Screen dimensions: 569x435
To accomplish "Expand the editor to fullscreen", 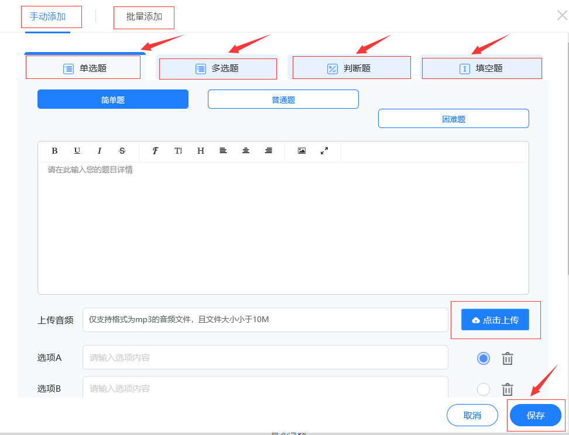I will point(324,151).
